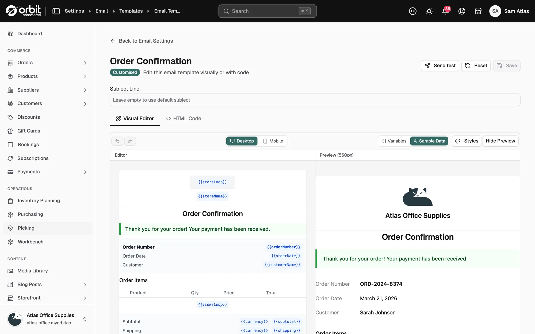The image size is (535, 334).
Task: Click the Search box
Action: [267, 11]
